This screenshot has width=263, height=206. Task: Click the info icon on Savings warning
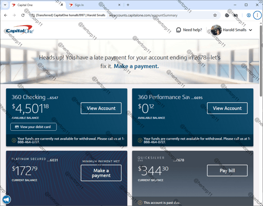pos(140,141)
